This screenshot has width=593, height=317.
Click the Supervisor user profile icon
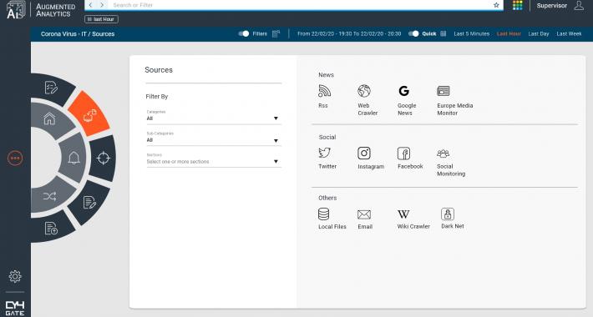(x=579, y=5)
